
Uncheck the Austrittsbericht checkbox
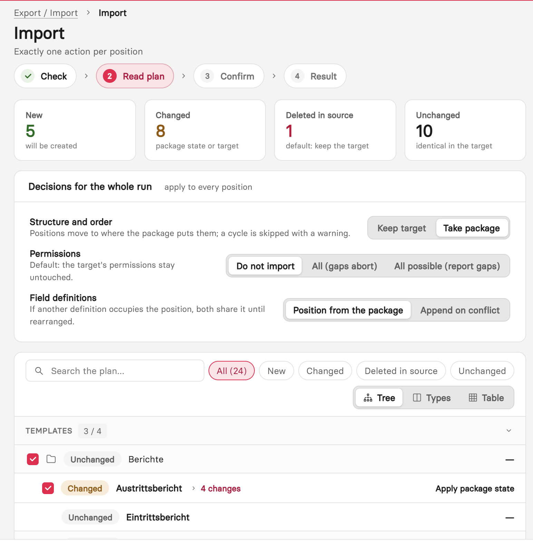[48, 488]
